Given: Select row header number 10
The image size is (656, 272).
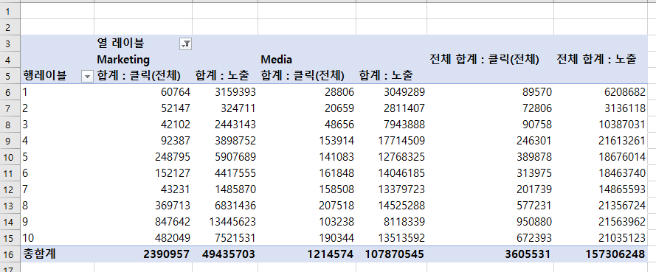Looking at the screenshot, I should 10,157.
